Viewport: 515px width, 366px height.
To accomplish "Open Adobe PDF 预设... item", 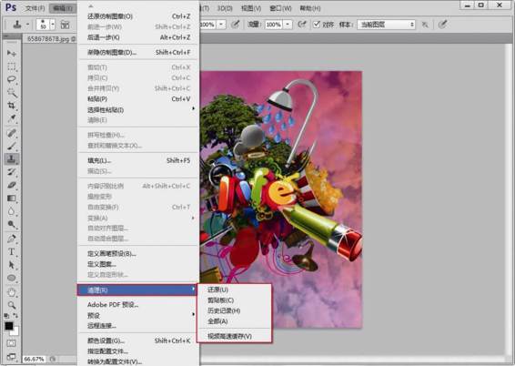I will pos(138,305).
